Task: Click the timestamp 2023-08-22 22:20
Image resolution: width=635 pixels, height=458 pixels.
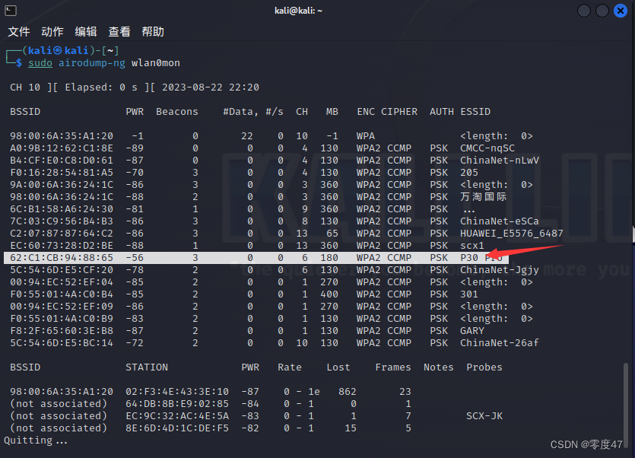Action: coord(211,87)
